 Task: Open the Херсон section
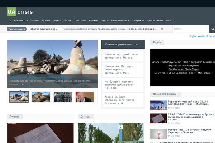[x=104, y=20]
